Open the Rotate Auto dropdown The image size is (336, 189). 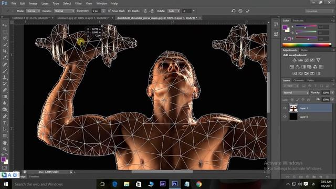[173, 10]
